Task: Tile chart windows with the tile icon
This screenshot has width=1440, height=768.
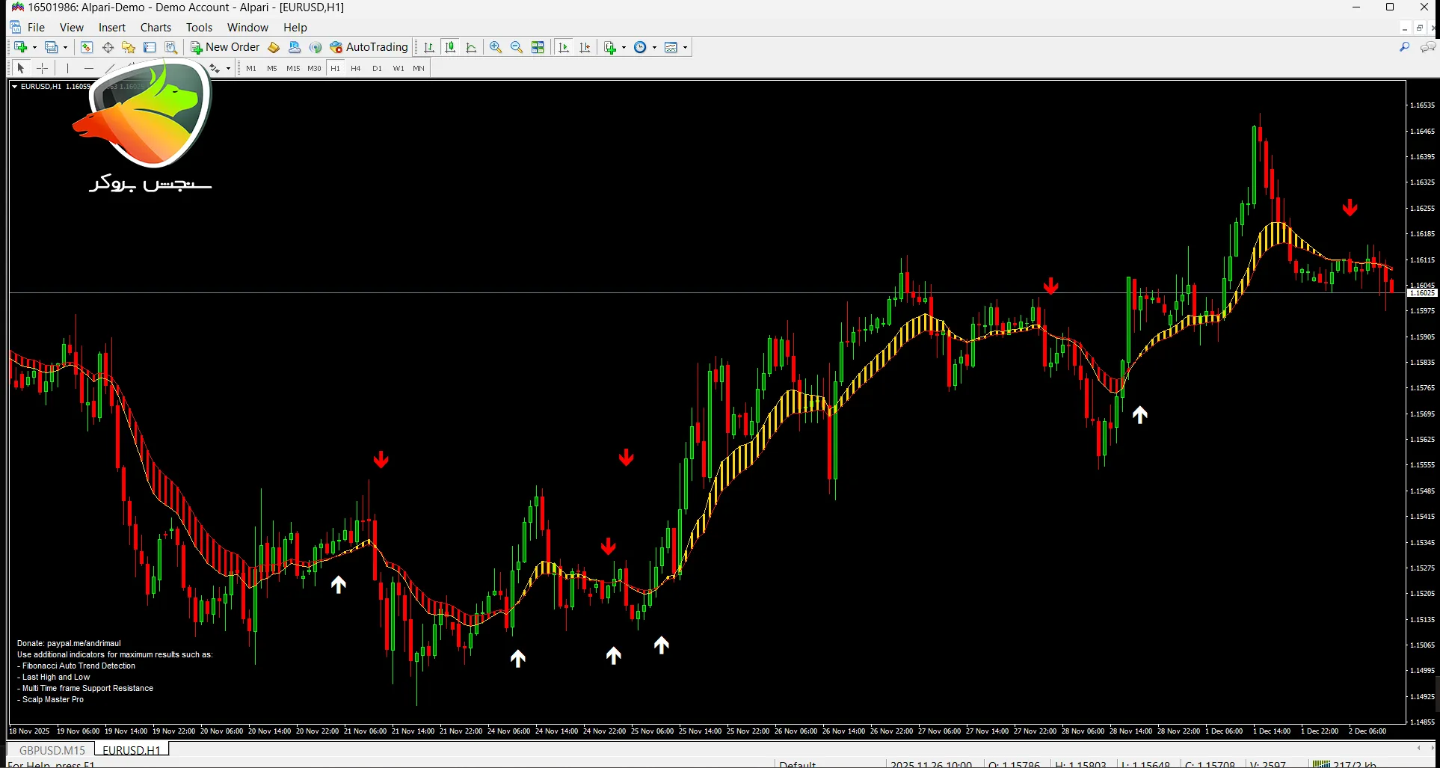Action: pos(538,47)
